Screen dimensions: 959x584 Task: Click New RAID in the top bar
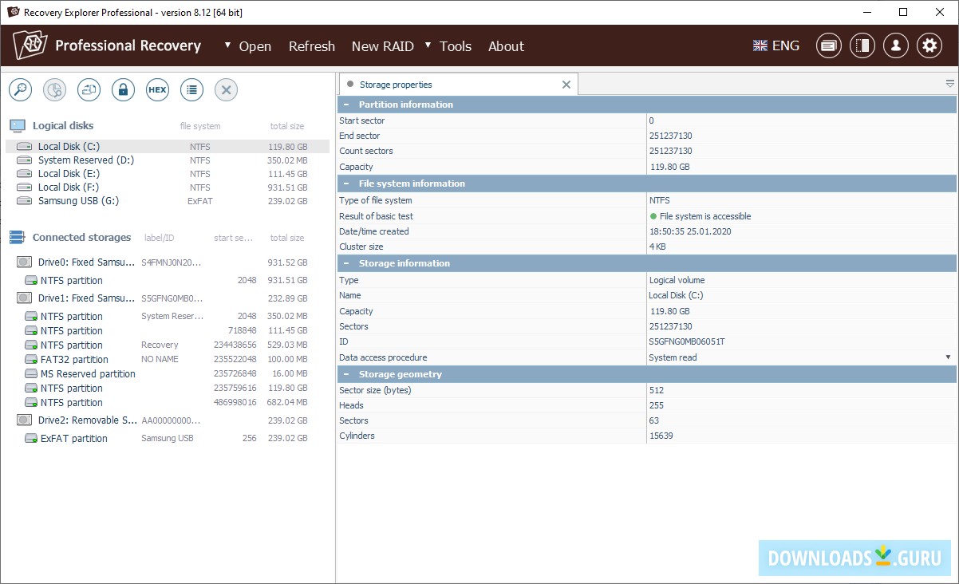point(382,46)
